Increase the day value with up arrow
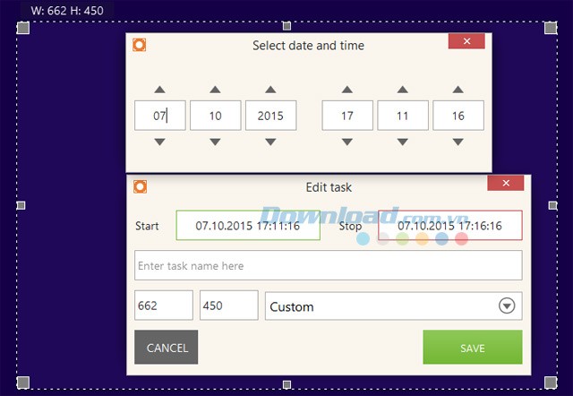This screenshot has height=396, width=573. tap(159, 90)
